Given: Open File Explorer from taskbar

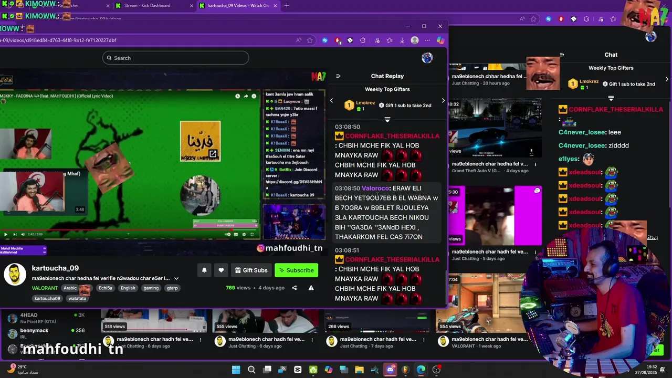Looking at the screenshot, I should (x=360, y=370).
